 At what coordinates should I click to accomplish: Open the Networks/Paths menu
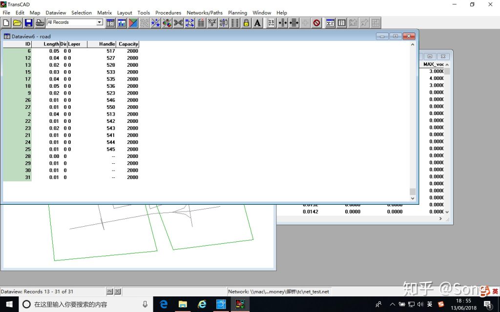[x=205, y=13]
